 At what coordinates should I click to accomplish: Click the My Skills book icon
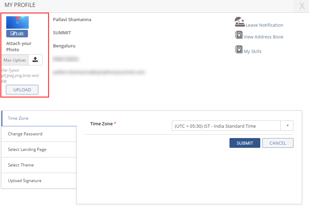coord(238,49)
